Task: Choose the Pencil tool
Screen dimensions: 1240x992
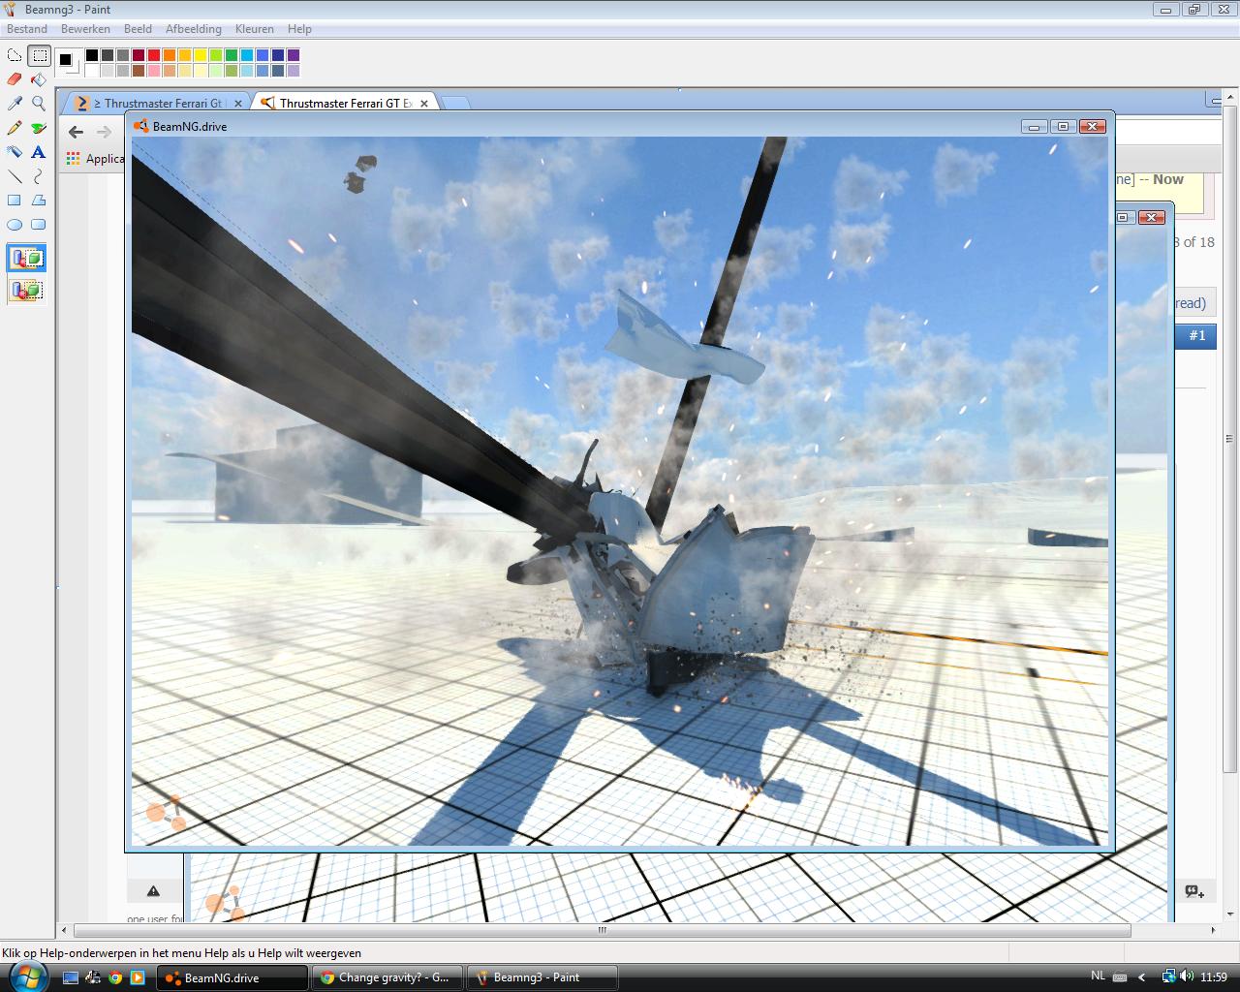Action: point(15,128)
